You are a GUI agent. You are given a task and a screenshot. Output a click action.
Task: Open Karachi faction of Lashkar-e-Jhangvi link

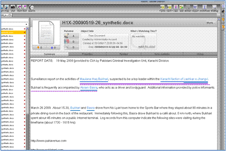184,79
